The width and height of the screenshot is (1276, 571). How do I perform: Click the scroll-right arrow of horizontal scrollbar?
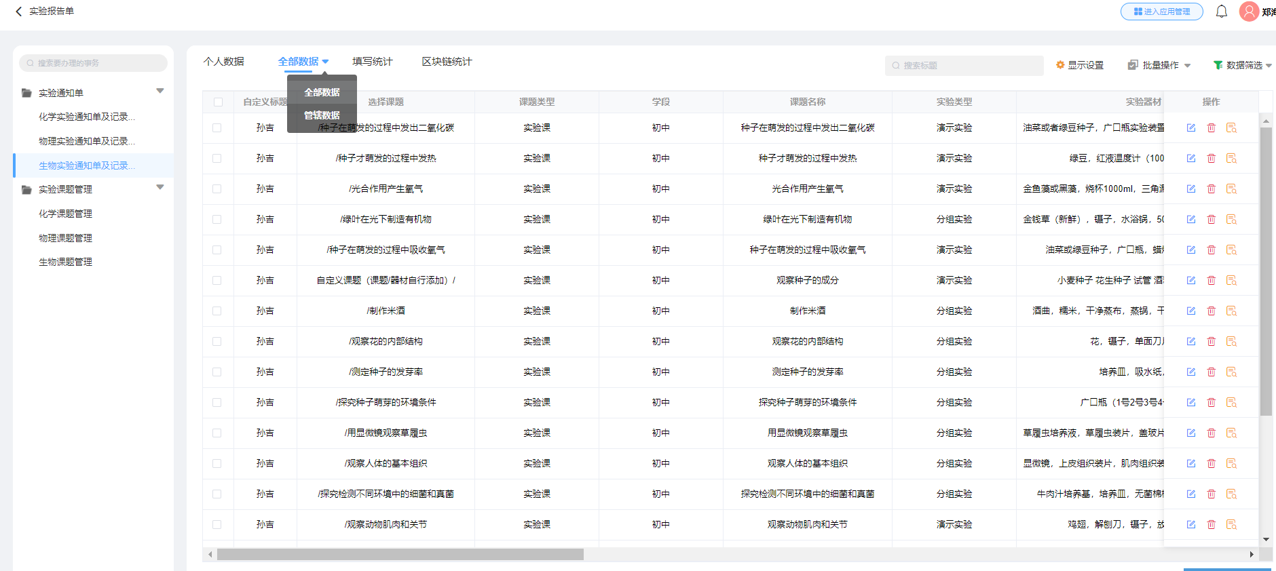pos(1252,555)
